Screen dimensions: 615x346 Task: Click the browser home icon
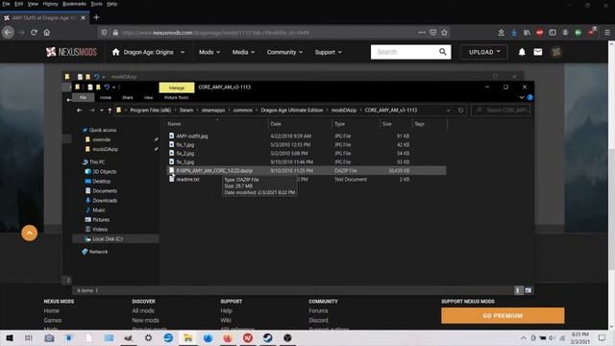(47, 33)
